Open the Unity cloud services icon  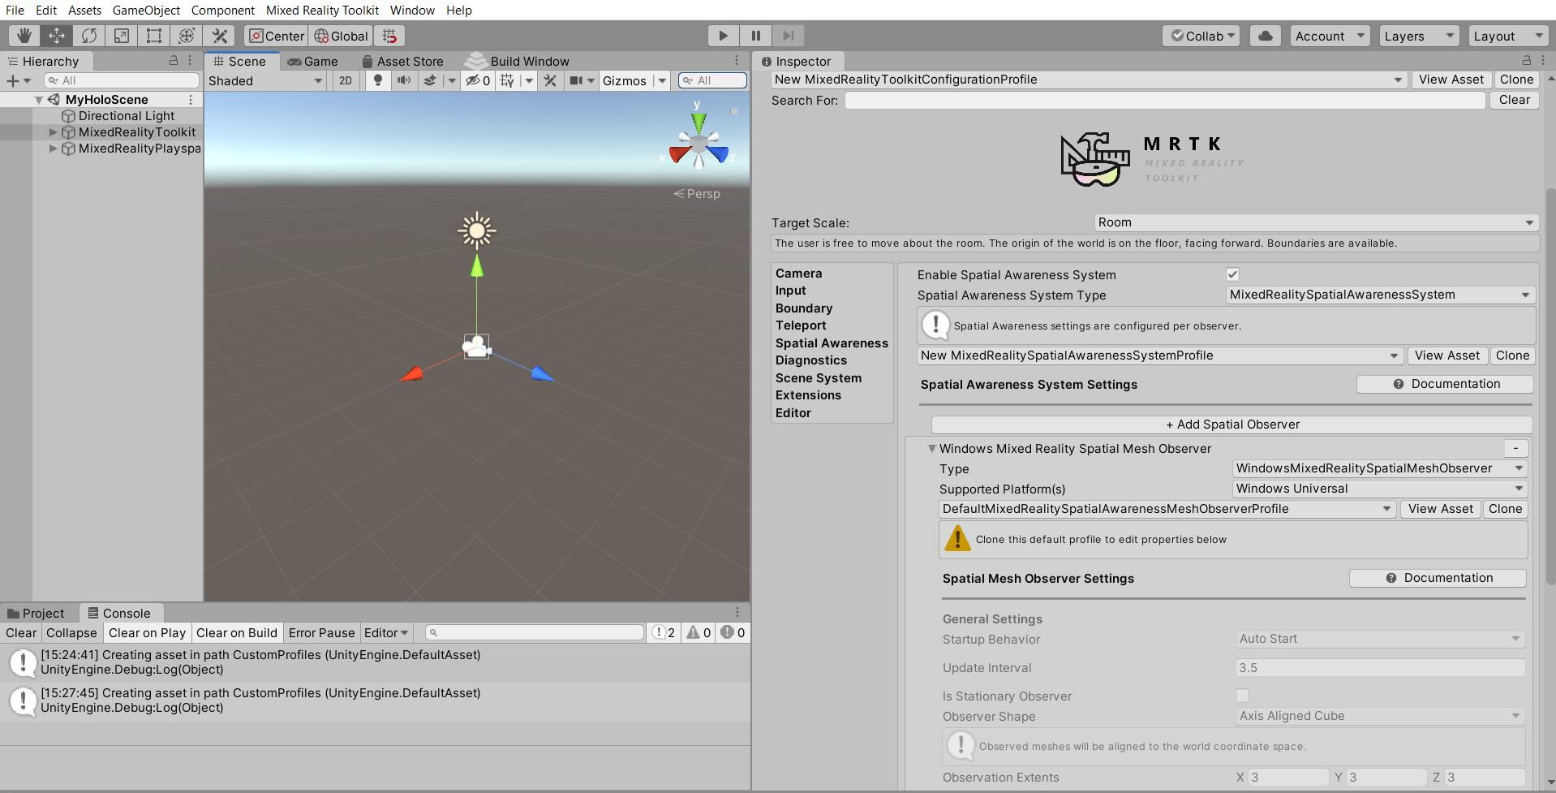coord(1264,36)
